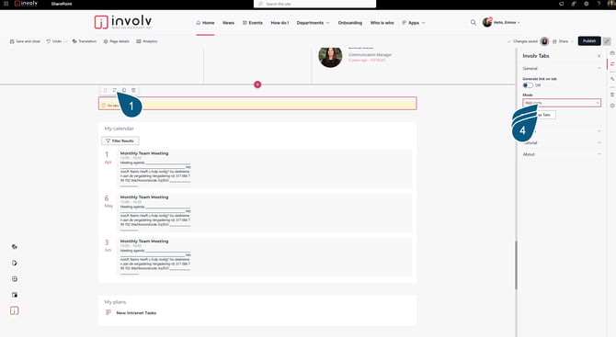
Task: Click the account avatar in top bar
Action: pos(610,4)
